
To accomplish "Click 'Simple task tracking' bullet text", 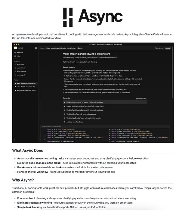I will [x=29, y=207].
